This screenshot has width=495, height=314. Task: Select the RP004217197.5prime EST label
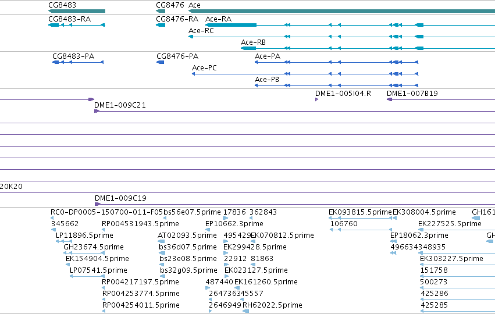[x=141, y=282]
